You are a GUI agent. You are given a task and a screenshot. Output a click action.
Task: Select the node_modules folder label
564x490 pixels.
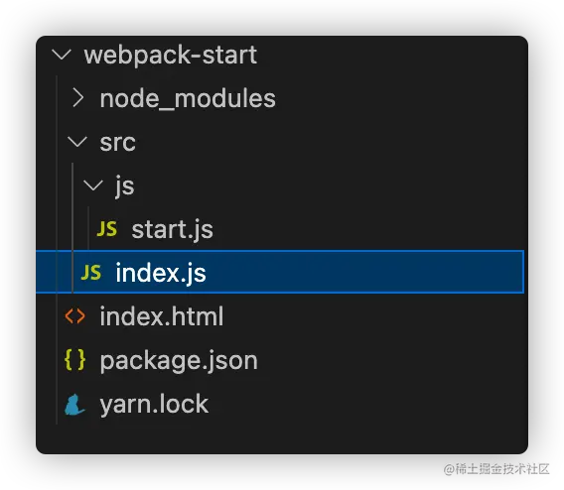[188, 99]
